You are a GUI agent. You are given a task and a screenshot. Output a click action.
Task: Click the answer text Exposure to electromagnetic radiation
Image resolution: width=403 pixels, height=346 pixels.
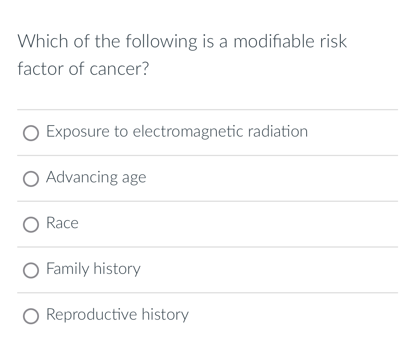point(177,132)
